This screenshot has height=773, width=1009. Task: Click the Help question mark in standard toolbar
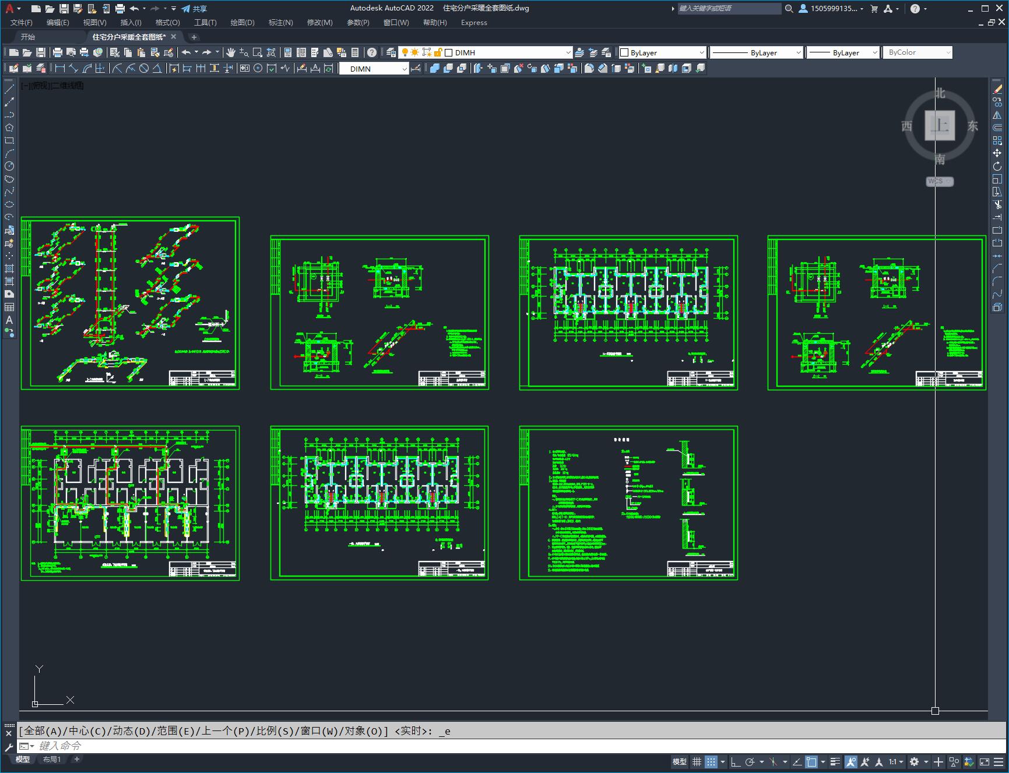[372, 52]
